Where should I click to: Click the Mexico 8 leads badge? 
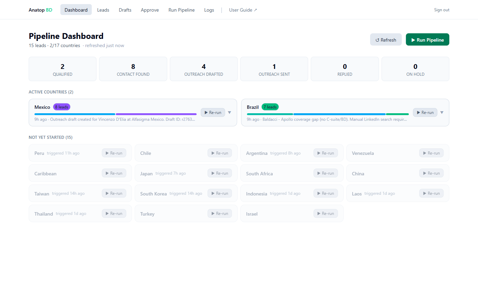point(62,107)
